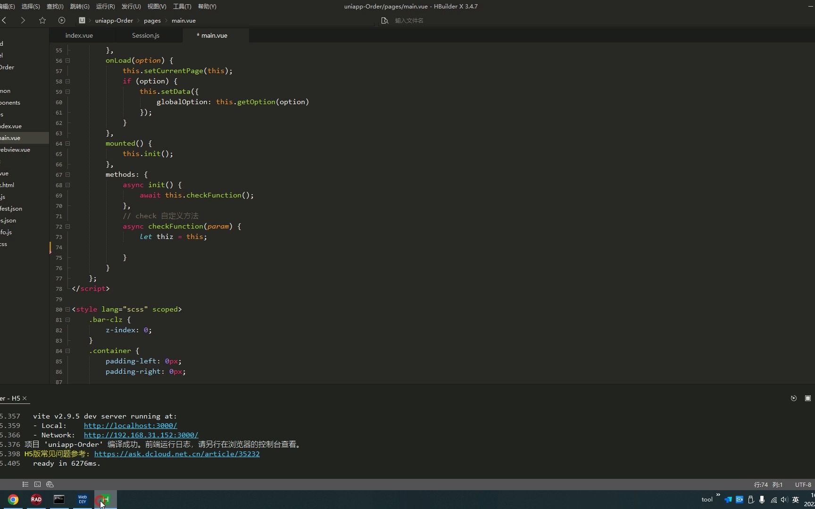Click the screen recorder tray icon
The image size is (815, 509).
pos(740,500)
